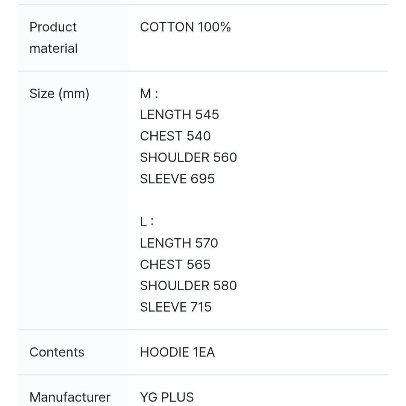Click the CHEST 540 measurement
Image resolution: width=406 pixels, height=406 pixels.
(x=175, y=136)
